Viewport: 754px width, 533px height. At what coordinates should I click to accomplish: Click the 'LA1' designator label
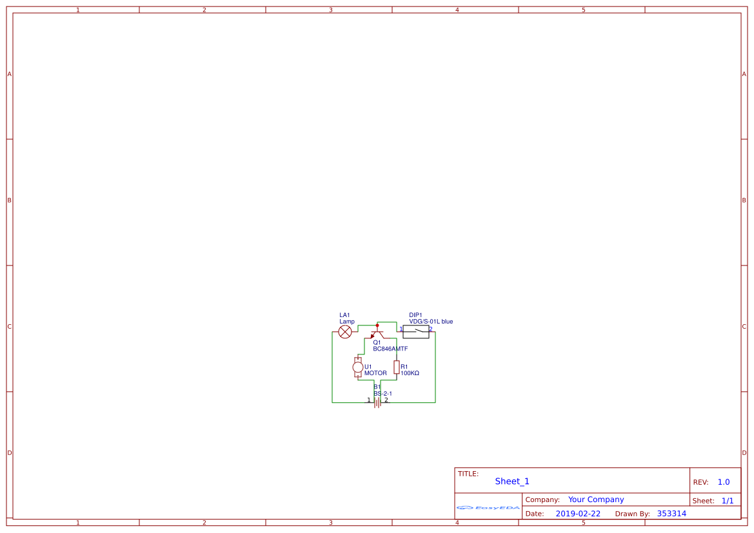click(x=344, y=315)
